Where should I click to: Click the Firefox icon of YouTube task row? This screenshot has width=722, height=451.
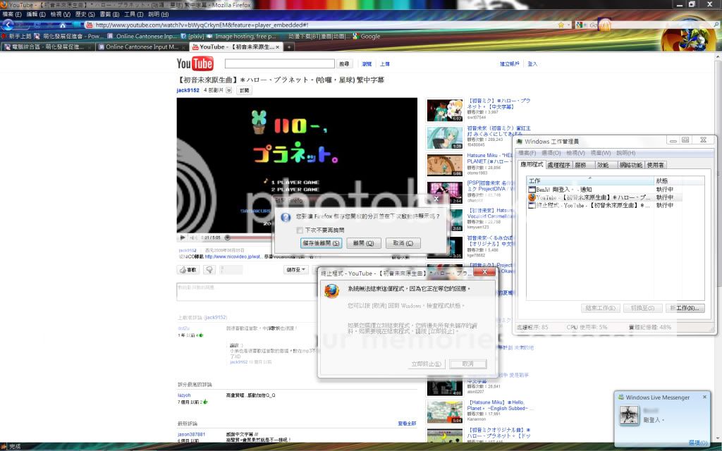[532, 197]
